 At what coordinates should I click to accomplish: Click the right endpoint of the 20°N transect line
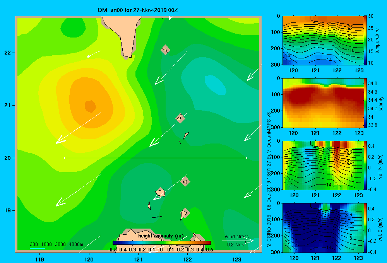coord(247,158)
